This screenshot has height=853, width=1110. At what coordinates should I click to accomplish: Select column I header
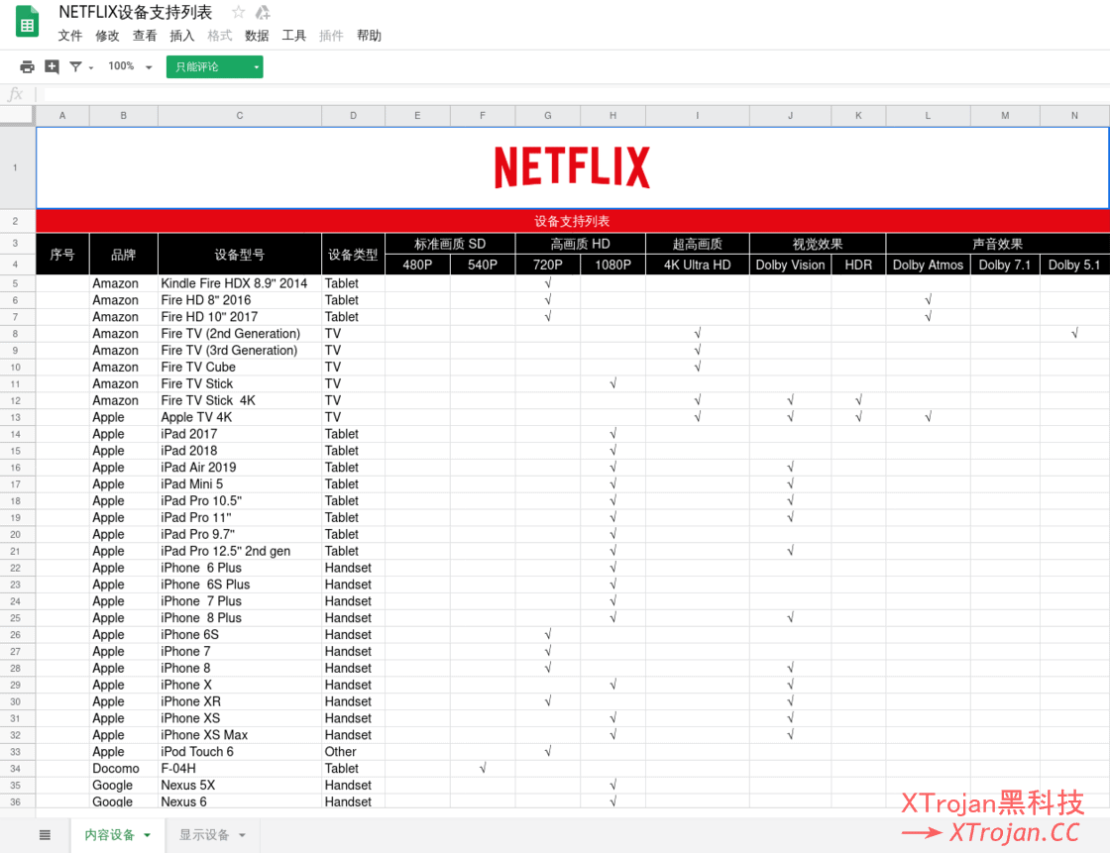tap(698, 115)
